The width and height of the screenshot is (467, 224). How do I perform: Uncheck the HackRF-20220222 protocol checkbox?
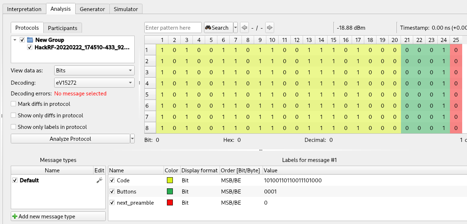[30, 48]
